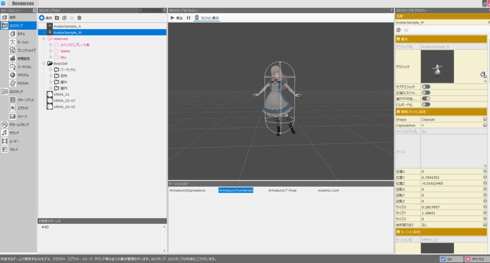The width and height of the screenshot is (490, 263).
Task: Open the Shape Capsule dropdown
Action: pyautogui.click(x=485, y=119)
